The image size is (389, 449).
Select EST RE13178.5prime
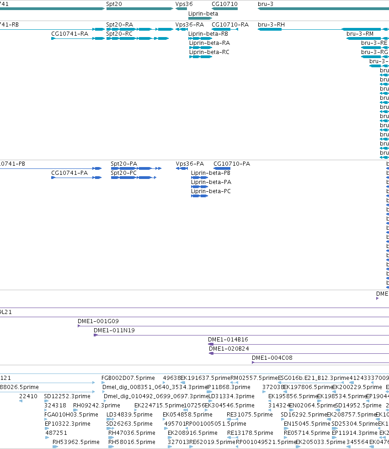[233, 438]
